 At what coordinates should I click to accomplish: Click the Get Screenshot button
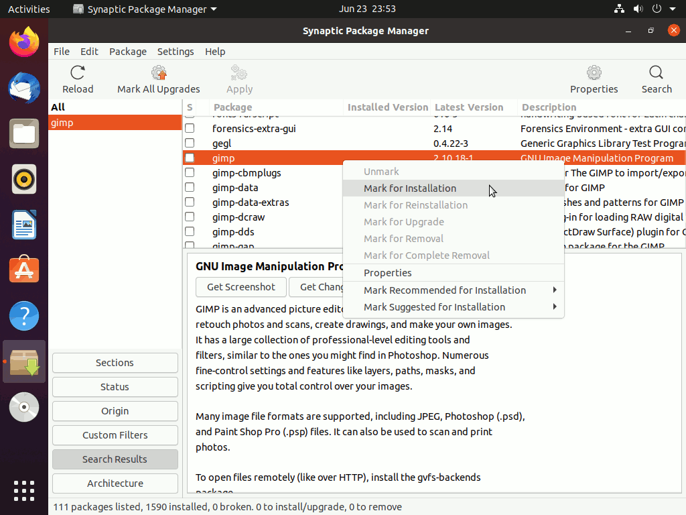pyautogui.click(x=241, y=287)
